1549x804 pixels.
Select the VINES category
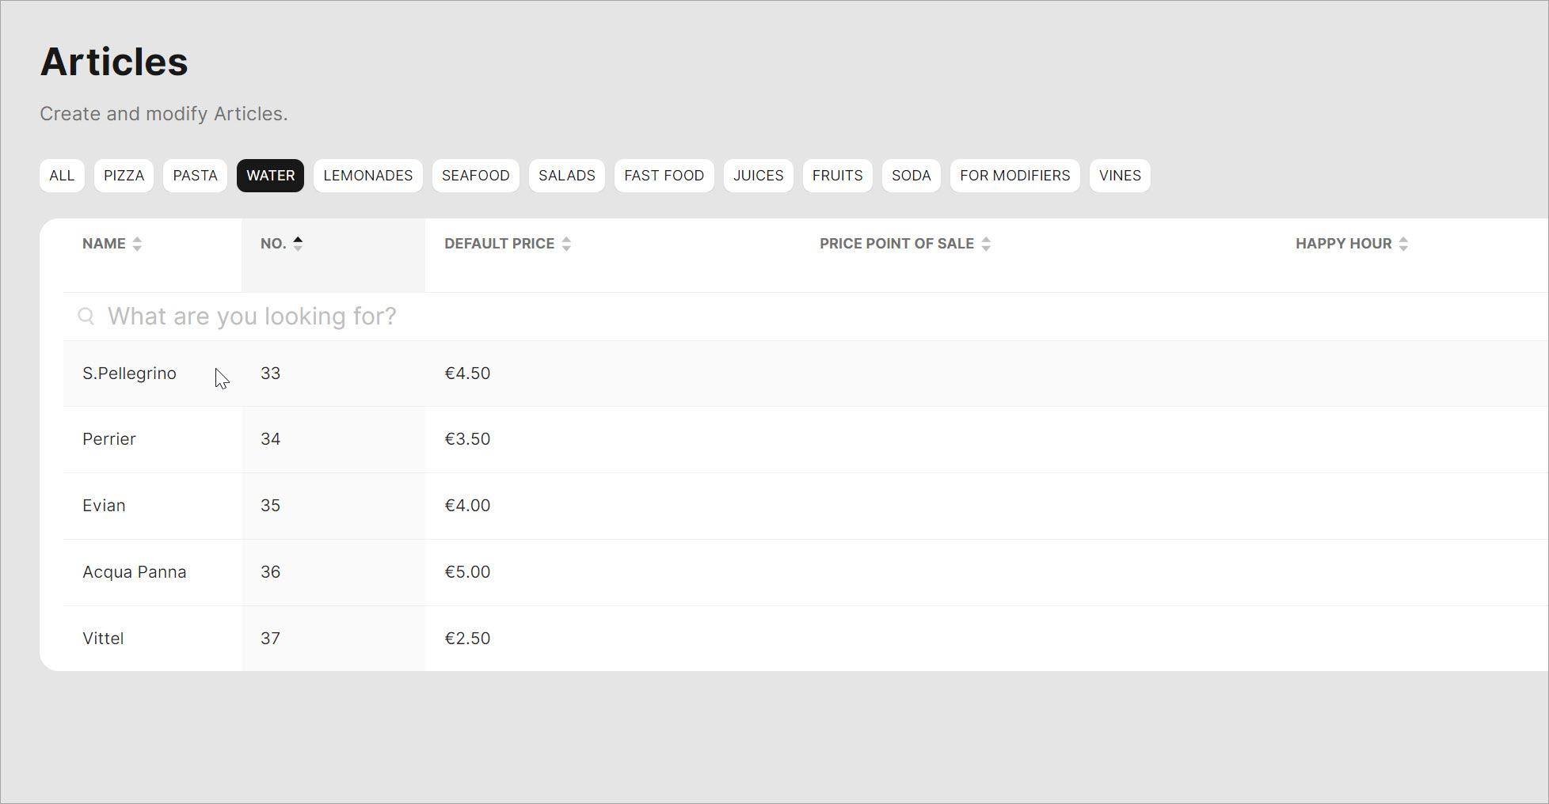point(1119,176)
